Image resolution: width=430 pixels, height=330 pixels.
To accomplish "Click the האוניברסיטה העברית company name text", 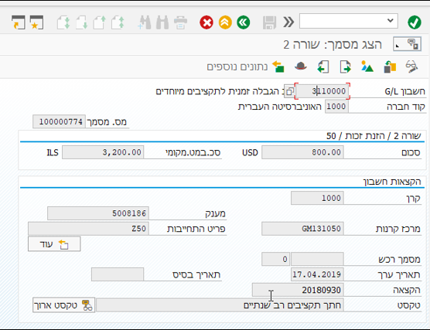I will [280, 107].
